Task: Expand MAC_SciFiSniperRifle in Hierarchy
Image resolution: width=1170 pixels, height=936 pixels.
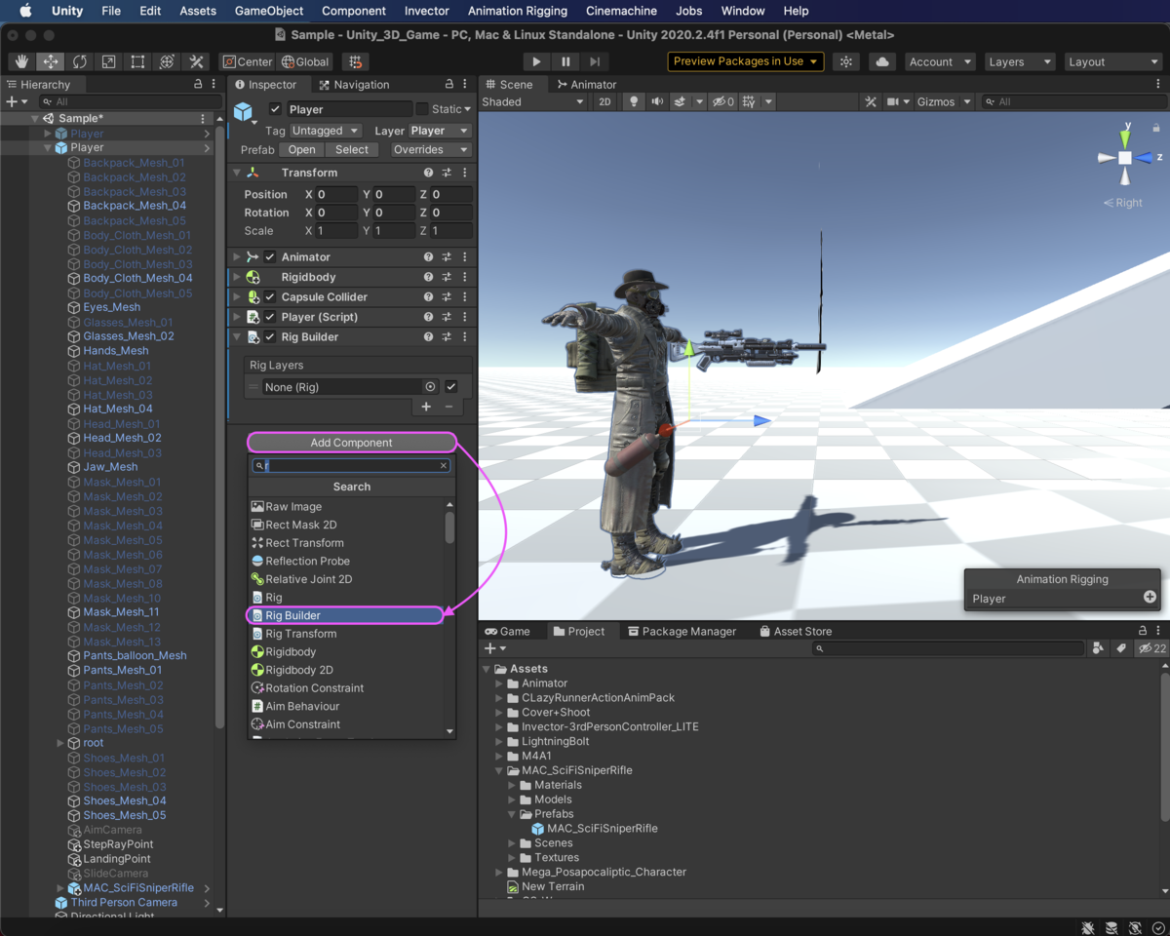Action: click(61, 888)
